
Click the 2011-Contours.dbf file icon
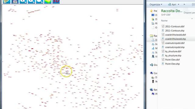point(163,26)
